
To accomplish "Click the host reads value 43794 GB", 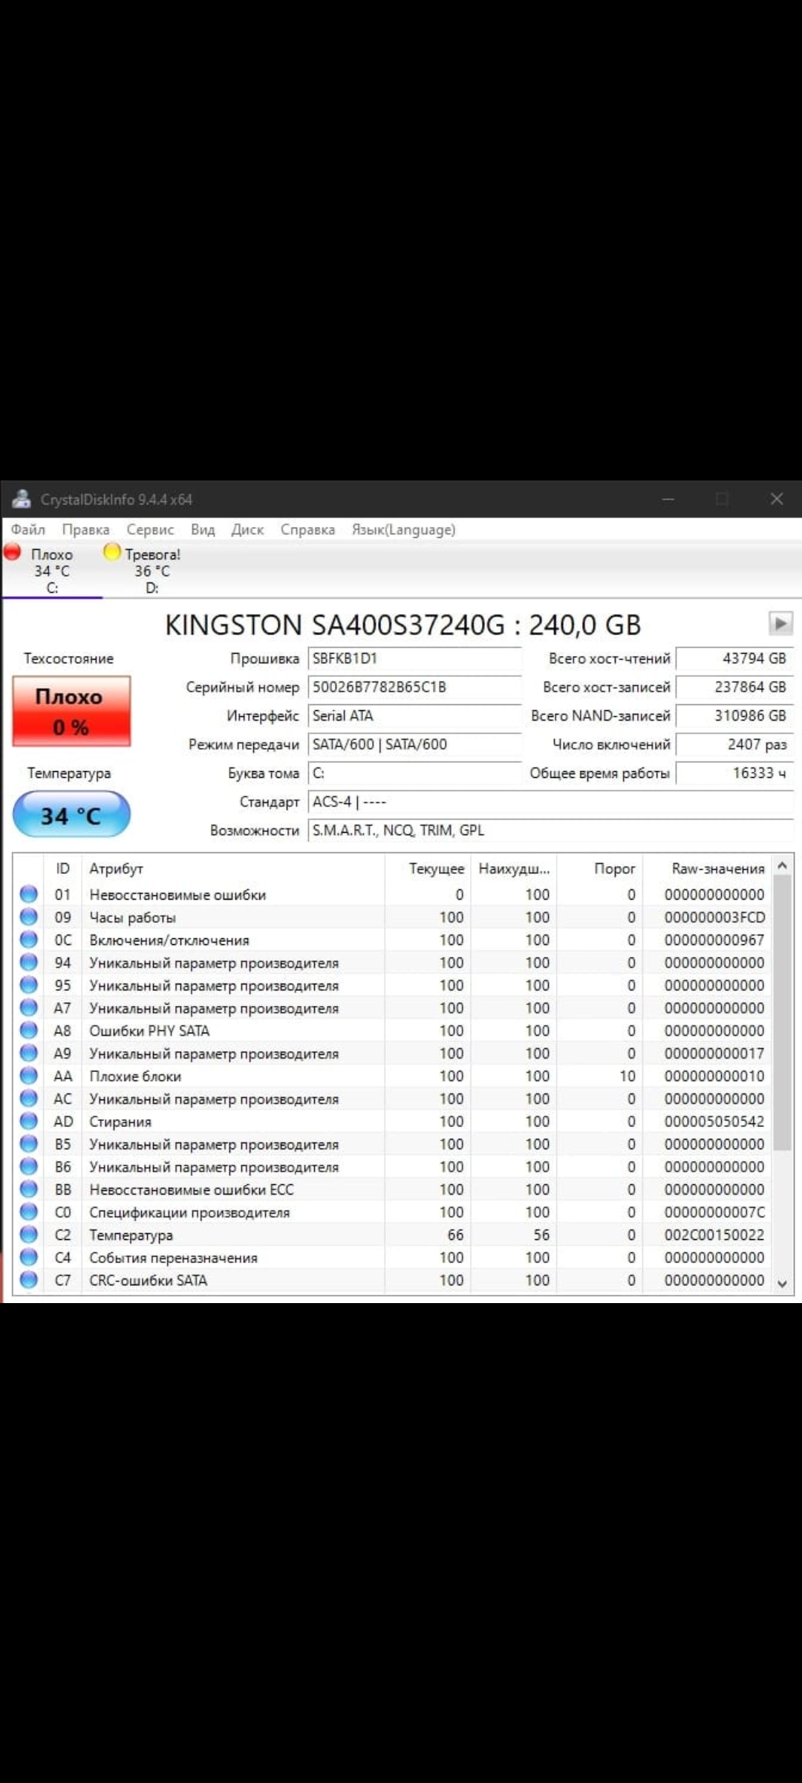I will [734, 659].
